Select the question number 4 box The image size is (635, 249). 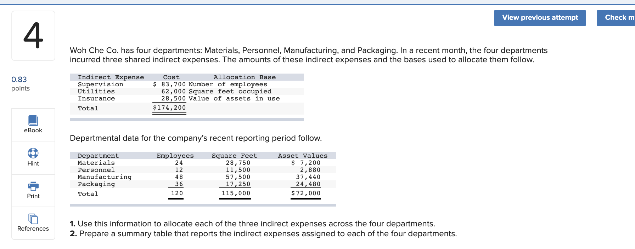coord(33,36)
